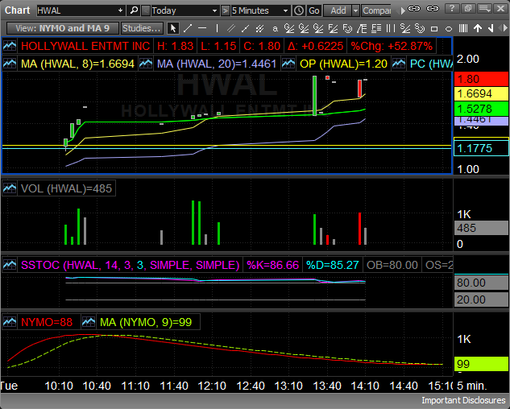510x409 pixels.
Task: Select the Gann tool right of text tool
Action: tap(289, 29)
